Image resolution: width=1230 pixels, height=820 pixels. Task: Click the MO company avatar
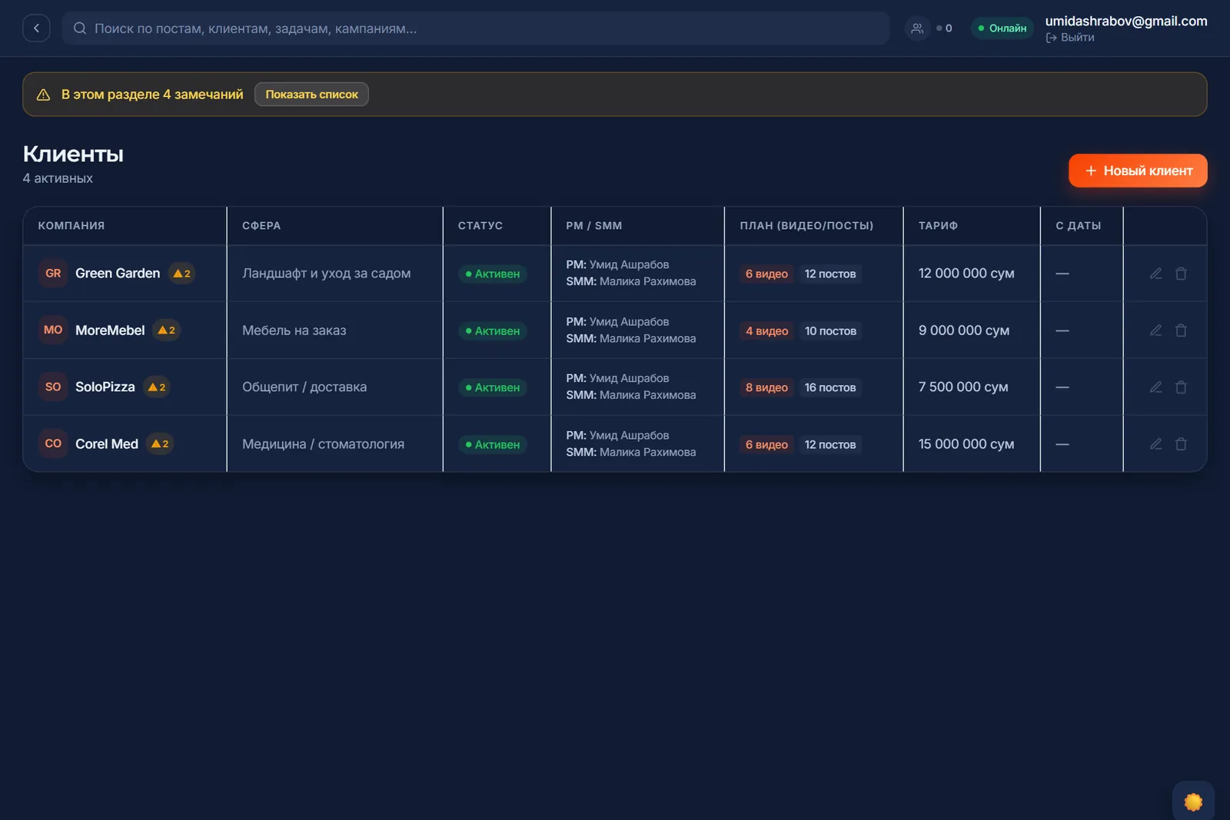[53, 330]
